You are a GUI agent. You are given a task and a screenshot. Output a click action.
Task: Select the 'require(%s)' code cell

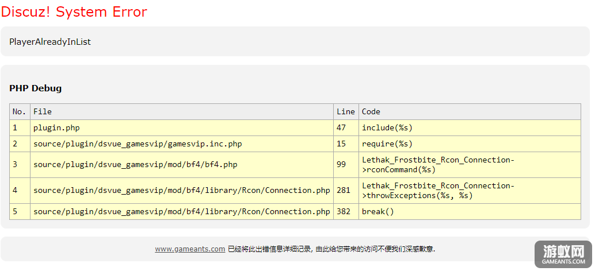(470, 144)
